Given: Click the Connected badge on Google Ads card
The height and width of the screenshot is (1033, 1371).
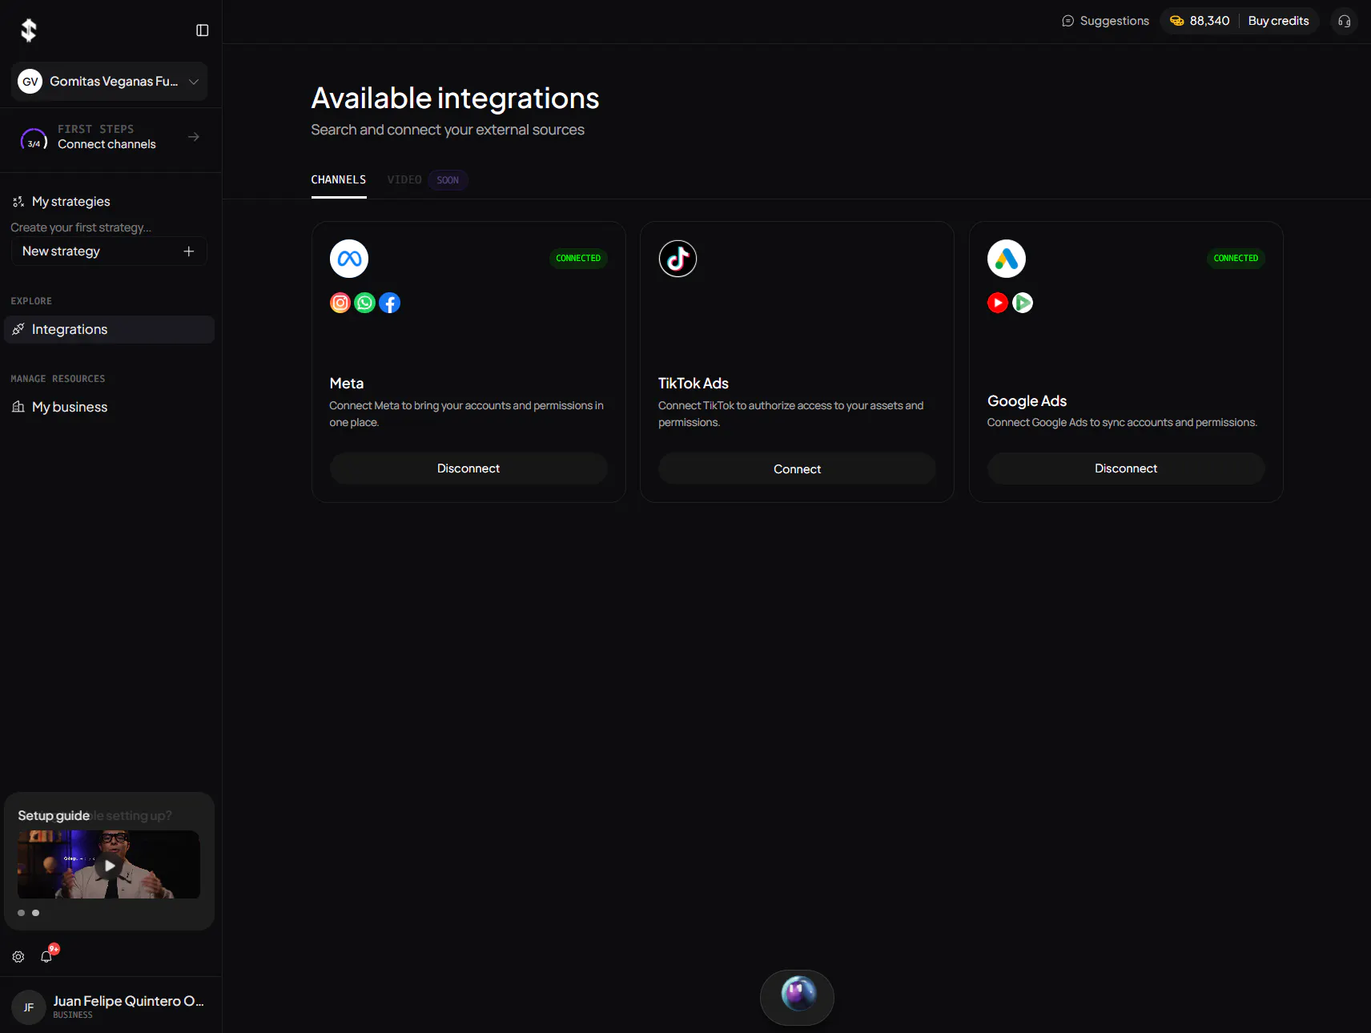Looking at the screenshot, I should click(x=1236, y=259).
